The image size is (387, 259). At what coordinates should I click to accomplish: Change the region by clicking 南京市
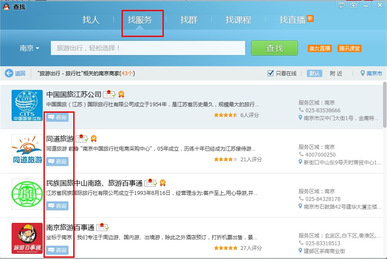pos(374,73)
